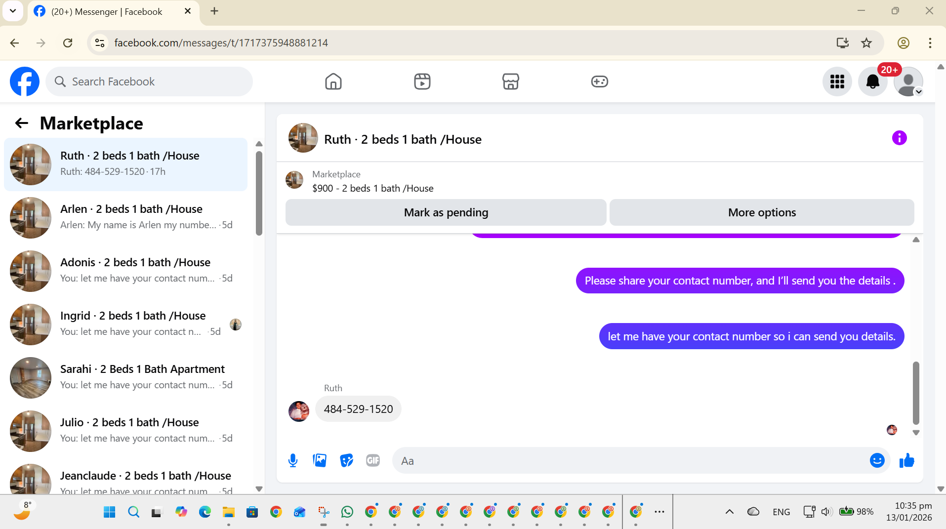Send a thumbs-up like

[x=907, y=460]
